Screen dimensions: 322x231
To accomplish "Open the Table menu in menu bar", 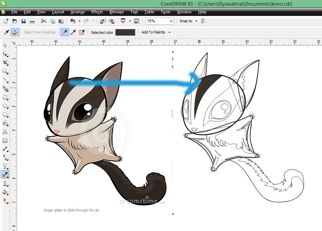I will 149,12.
